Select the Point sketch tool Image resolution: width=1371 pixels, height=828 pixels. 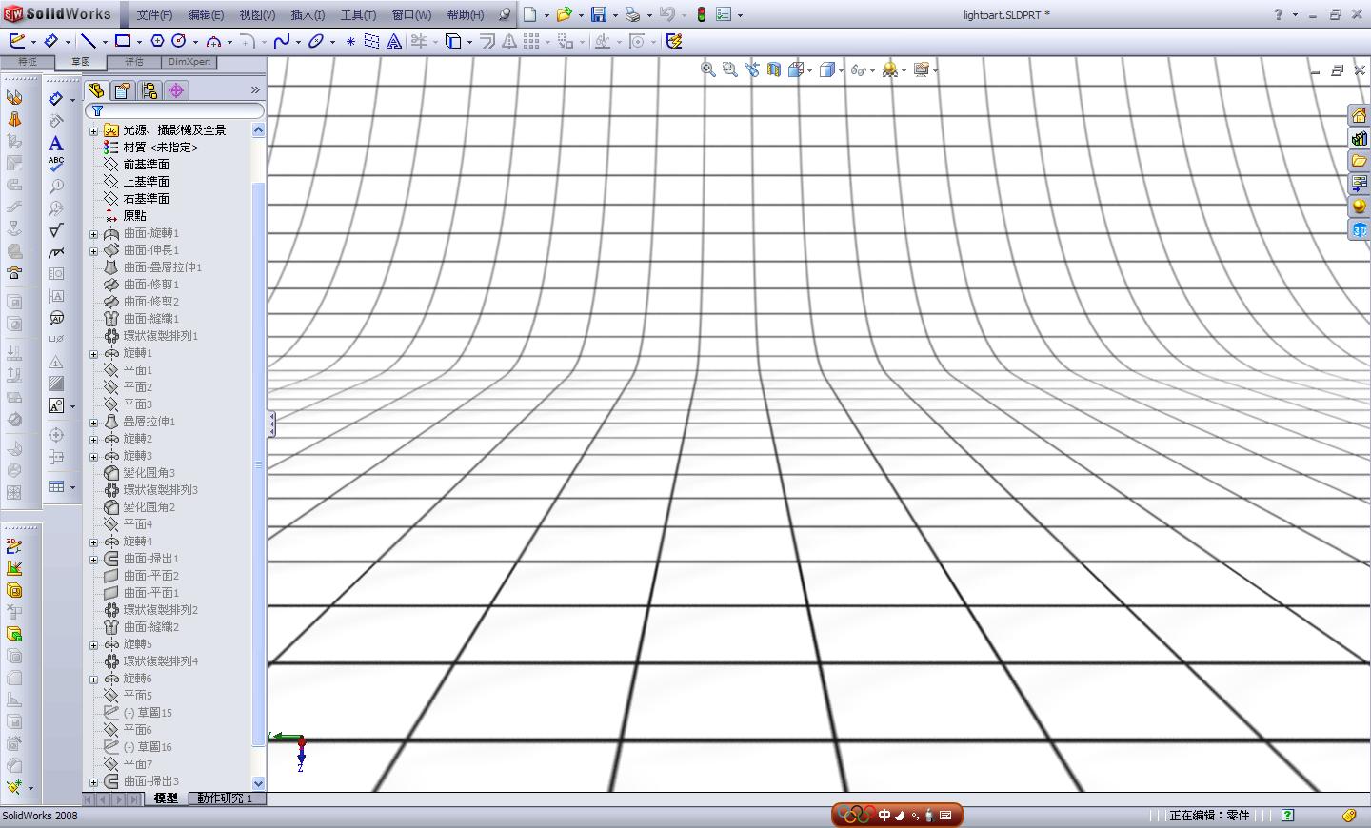coord(350,41)
